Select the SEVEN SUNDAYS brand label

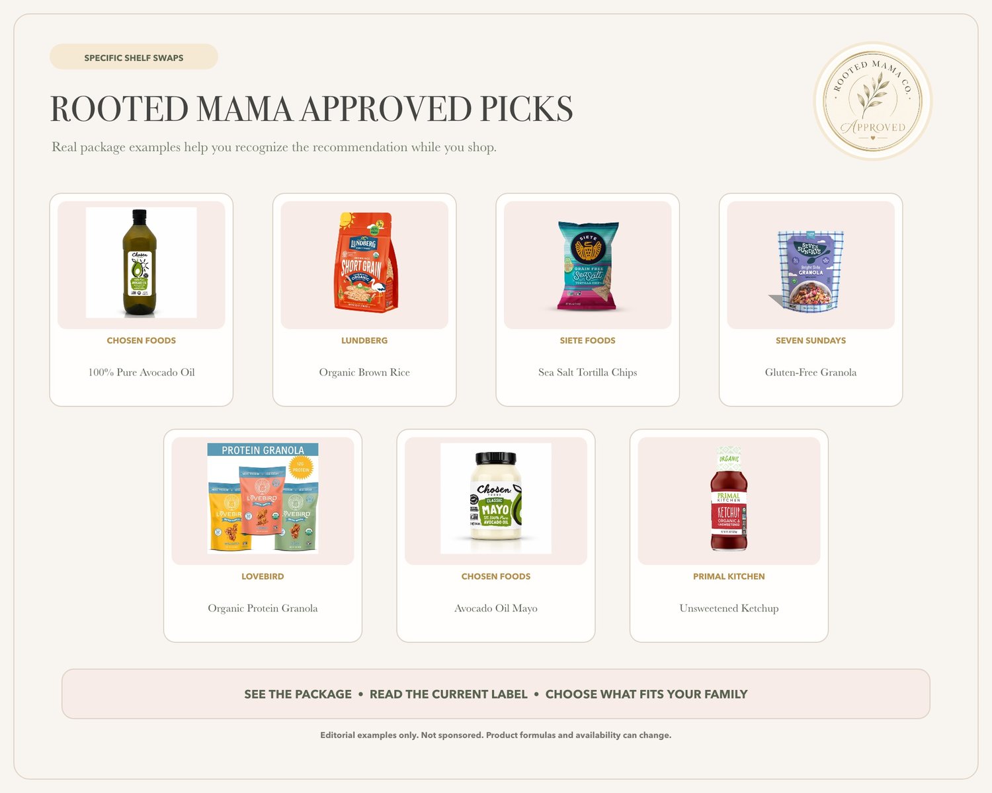point(811,341)
